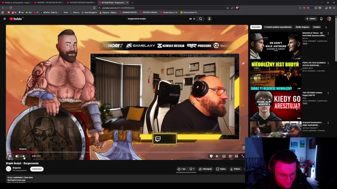Open Mamm0n & Tubson video thumbnail
The height and width of the screenshot is (189, 337).
[276, 46]
